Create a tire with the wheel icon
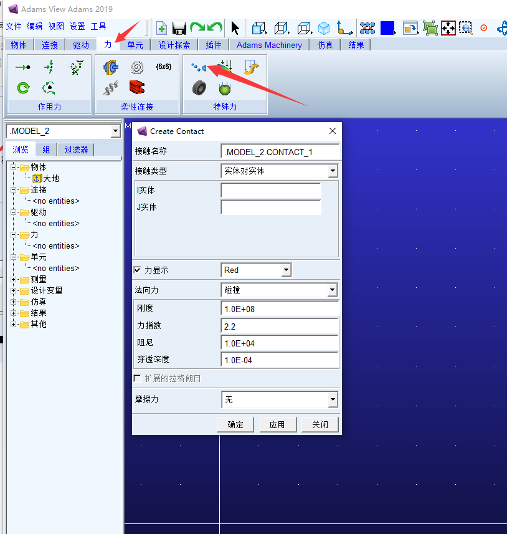Viewport: 507px width, 534px height. pos(199,88)
